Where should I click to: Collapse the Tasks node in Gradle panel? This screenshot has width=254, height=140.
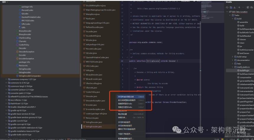coord(230,15)
